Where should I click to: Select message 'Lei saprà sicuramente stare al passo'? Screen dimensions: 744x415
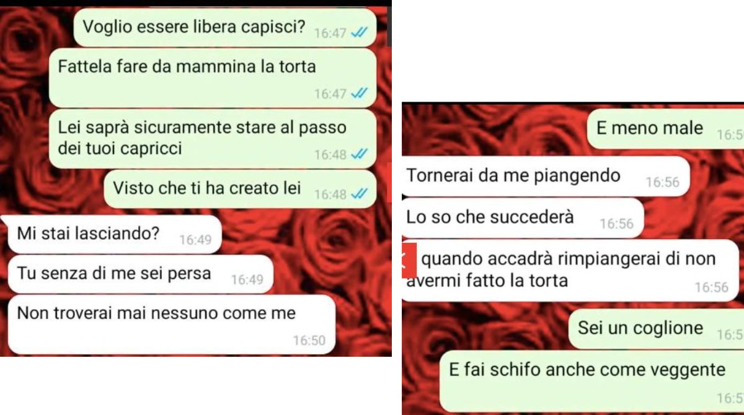click(213, 139)
